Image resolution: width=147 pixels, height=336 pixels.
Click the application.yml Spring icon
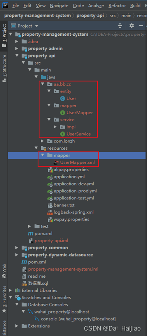click(x=50, y=177)
